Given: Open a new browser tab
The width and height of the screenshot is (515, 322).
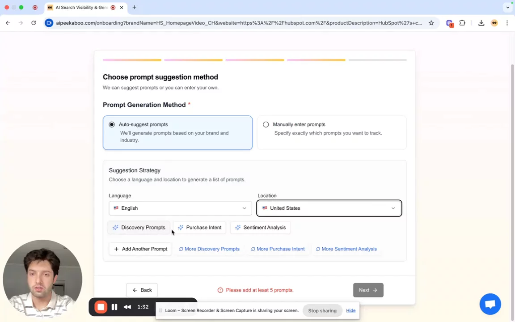Looking at the screenshot, I should 134,7.
